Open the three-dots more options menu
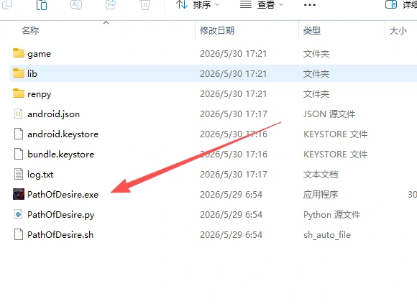The image size is (417, 304). tap(310, 5)
